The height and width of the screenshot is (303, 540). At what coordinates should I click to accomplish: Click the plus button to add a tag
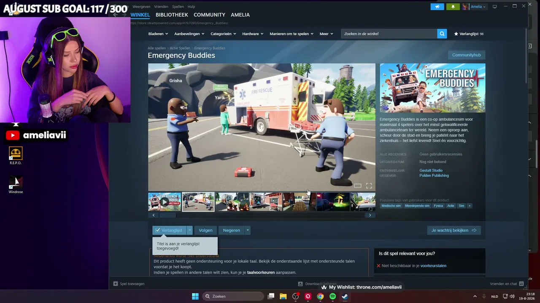[x=469, y=206]
